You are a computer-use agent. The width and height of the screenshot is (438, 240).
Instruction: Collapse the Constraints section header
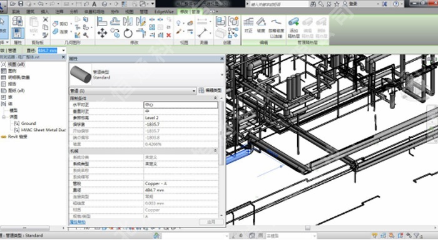click(215, 98)
